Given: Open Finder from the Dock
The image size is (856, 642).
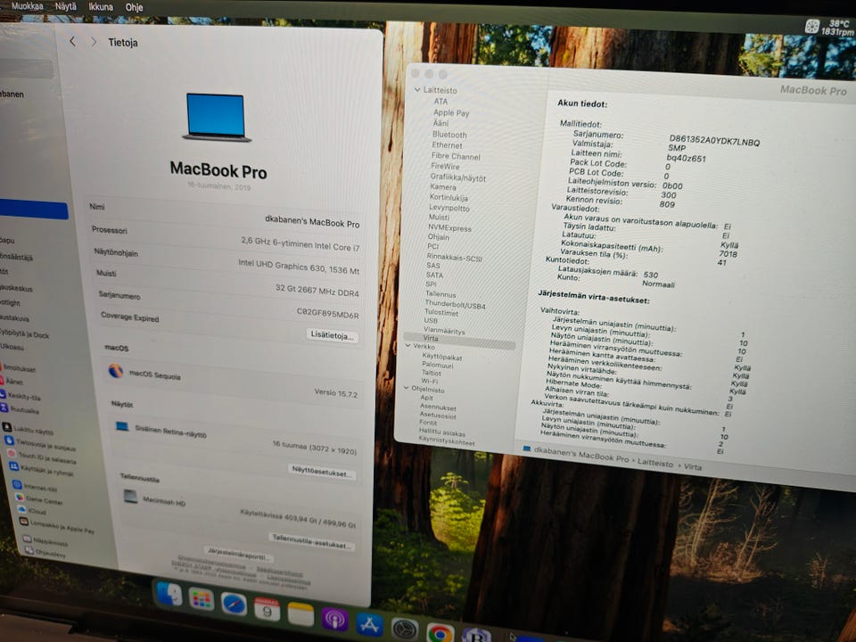Looking at the screenshot, I should point(169,594).
